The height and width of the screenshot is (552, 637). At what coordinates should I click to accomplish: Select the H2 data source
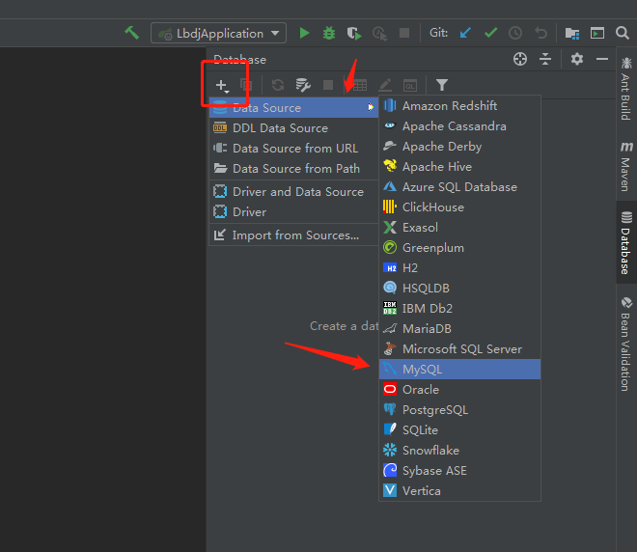click(459, 268)
